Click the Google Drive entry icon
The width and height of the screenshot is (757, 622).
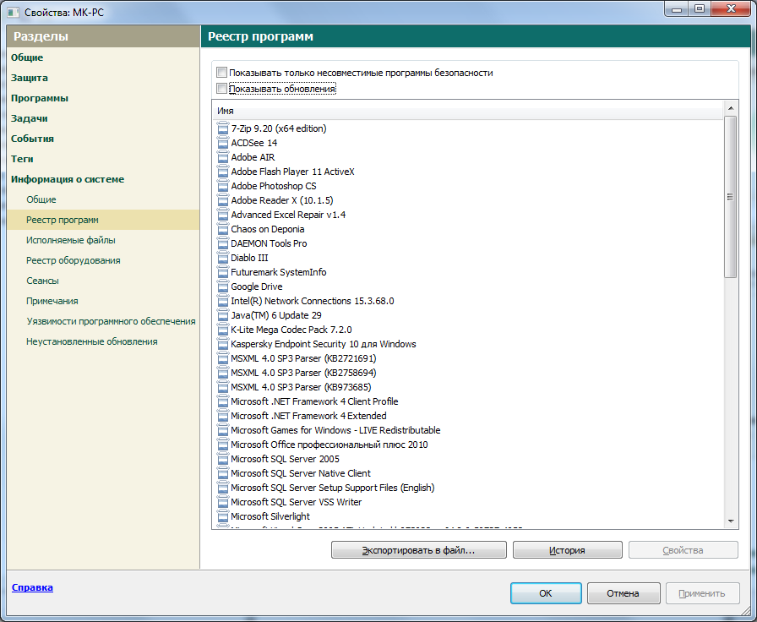pos(222,286)
